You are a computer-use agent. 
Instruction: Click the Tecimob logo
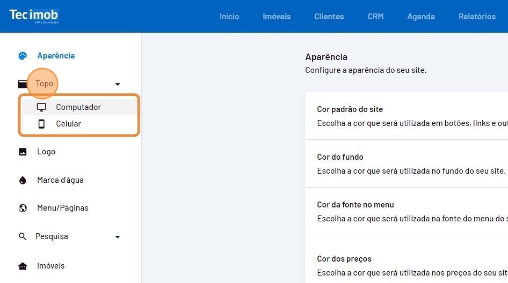pos(34,15)
